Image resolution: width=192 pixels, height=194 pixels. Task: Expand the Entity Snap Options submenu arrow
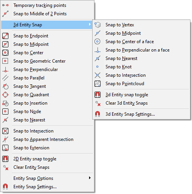[90, 178]
